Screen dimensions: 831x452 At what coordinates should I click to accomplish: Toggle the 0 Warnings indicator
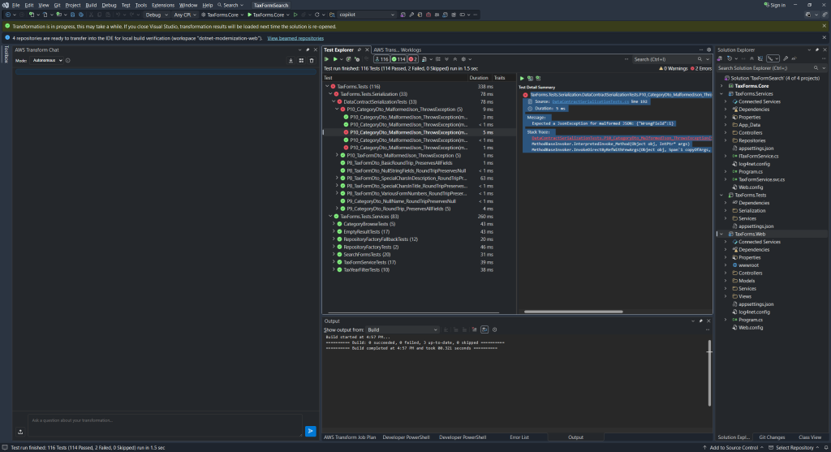coord(673,68)
